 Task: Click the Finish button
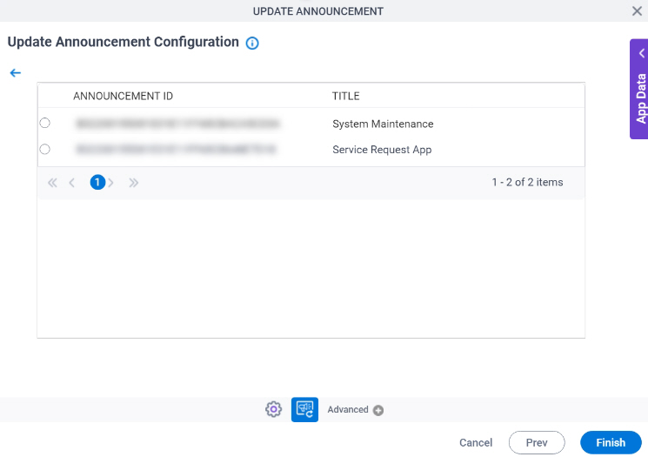[x=611, y=442]
